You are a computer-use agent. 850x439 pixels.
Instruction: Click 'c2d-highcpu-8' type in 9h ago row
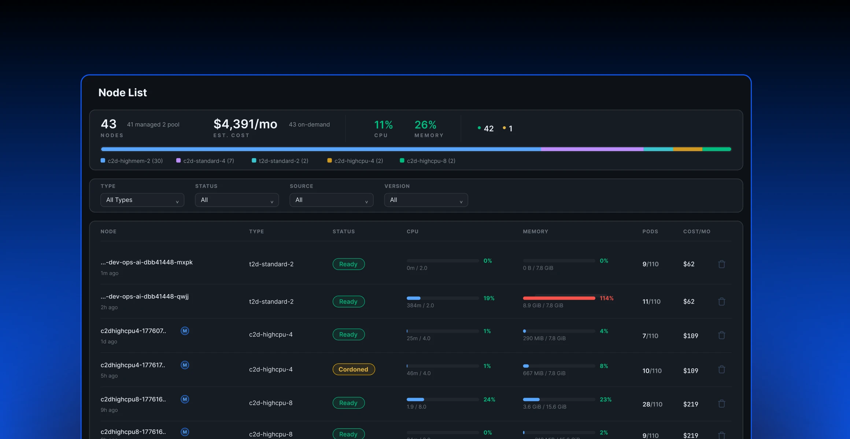pyautogui.click(x=271, y=403)
